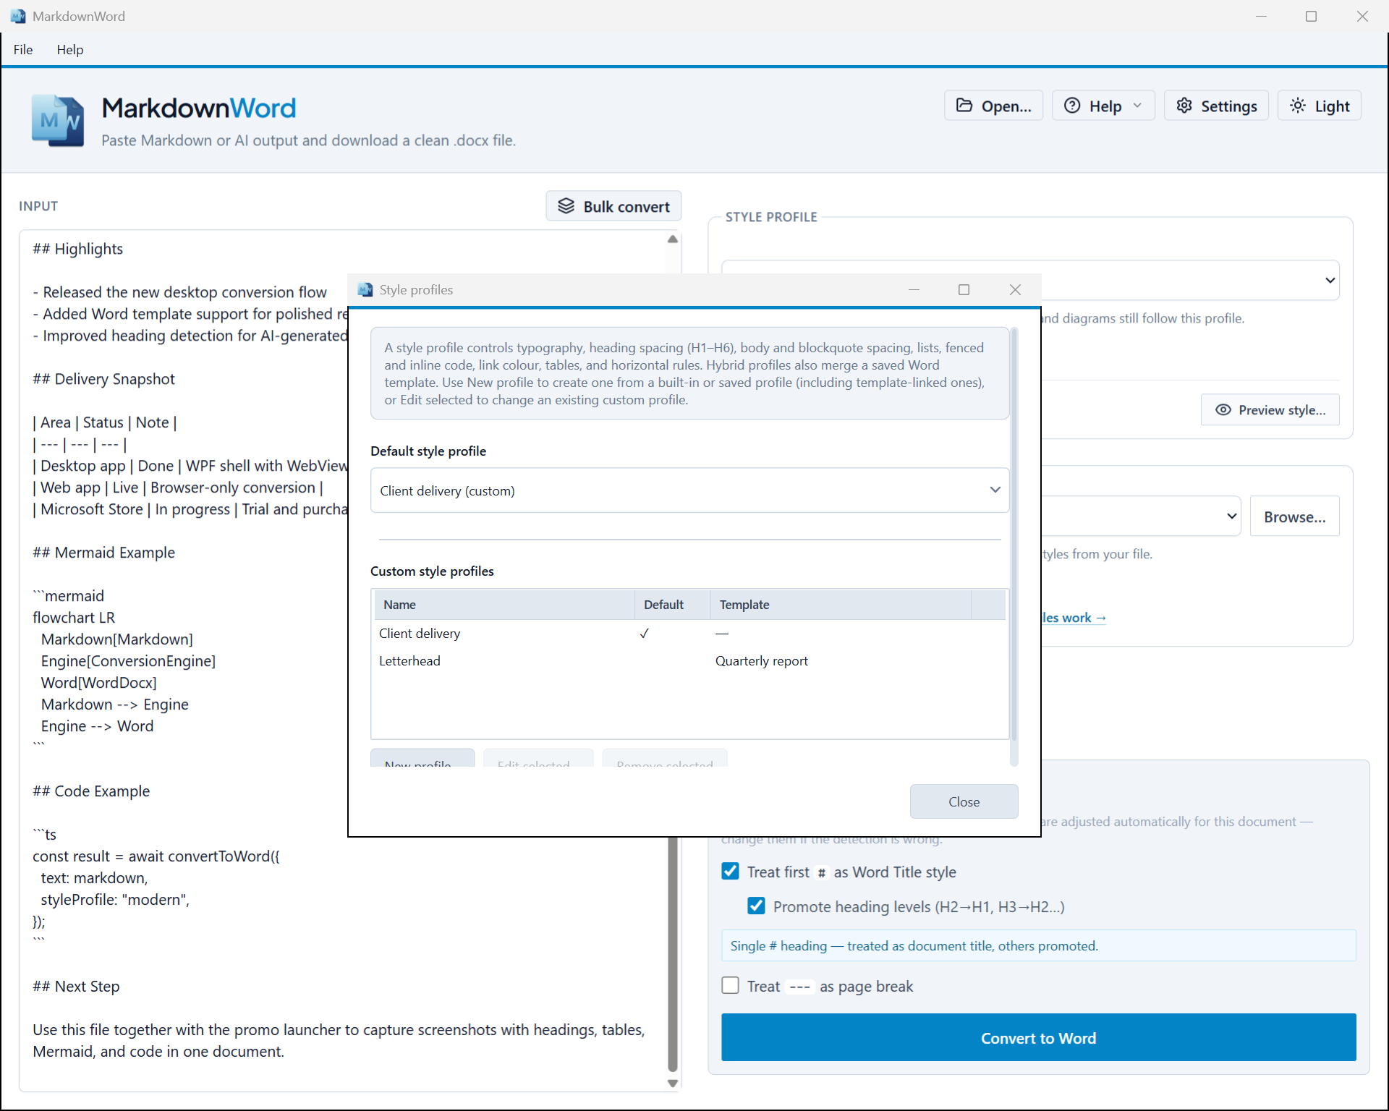This screenshot has width=1389, height=1111.
Task: Click the Name column header
Action: [x=504, y=605]
